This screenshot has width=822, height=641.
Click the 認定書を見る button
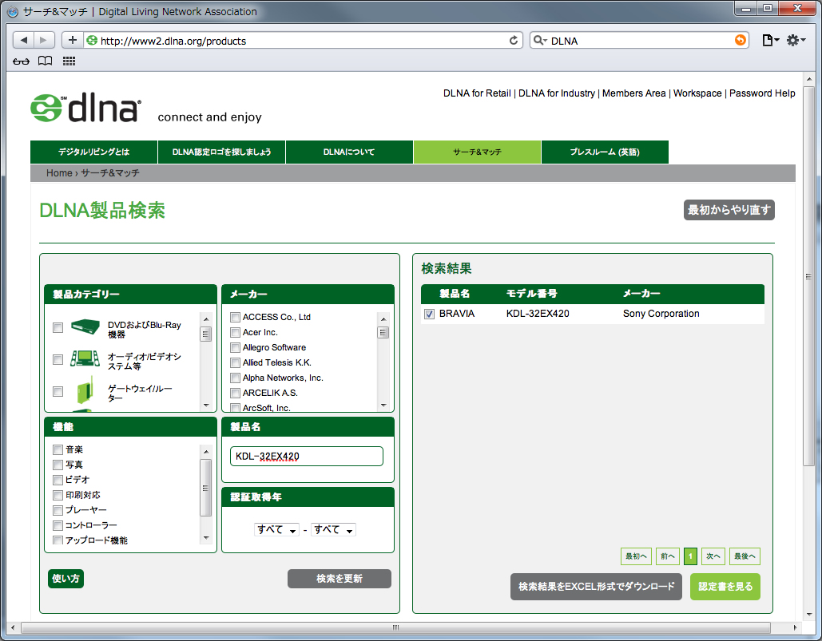click(x=725, y=587)
